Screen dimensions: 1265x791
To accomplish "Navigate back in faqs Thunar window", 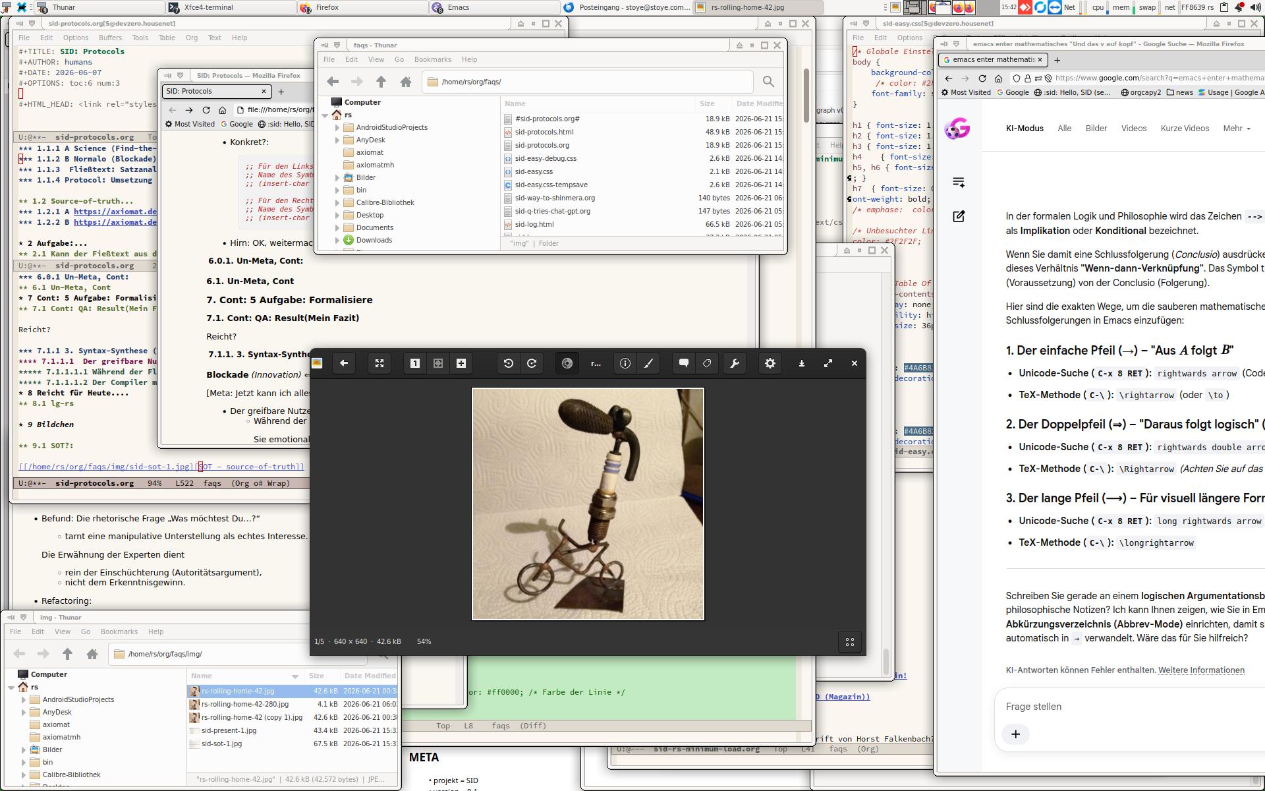I will click(333, 82).
